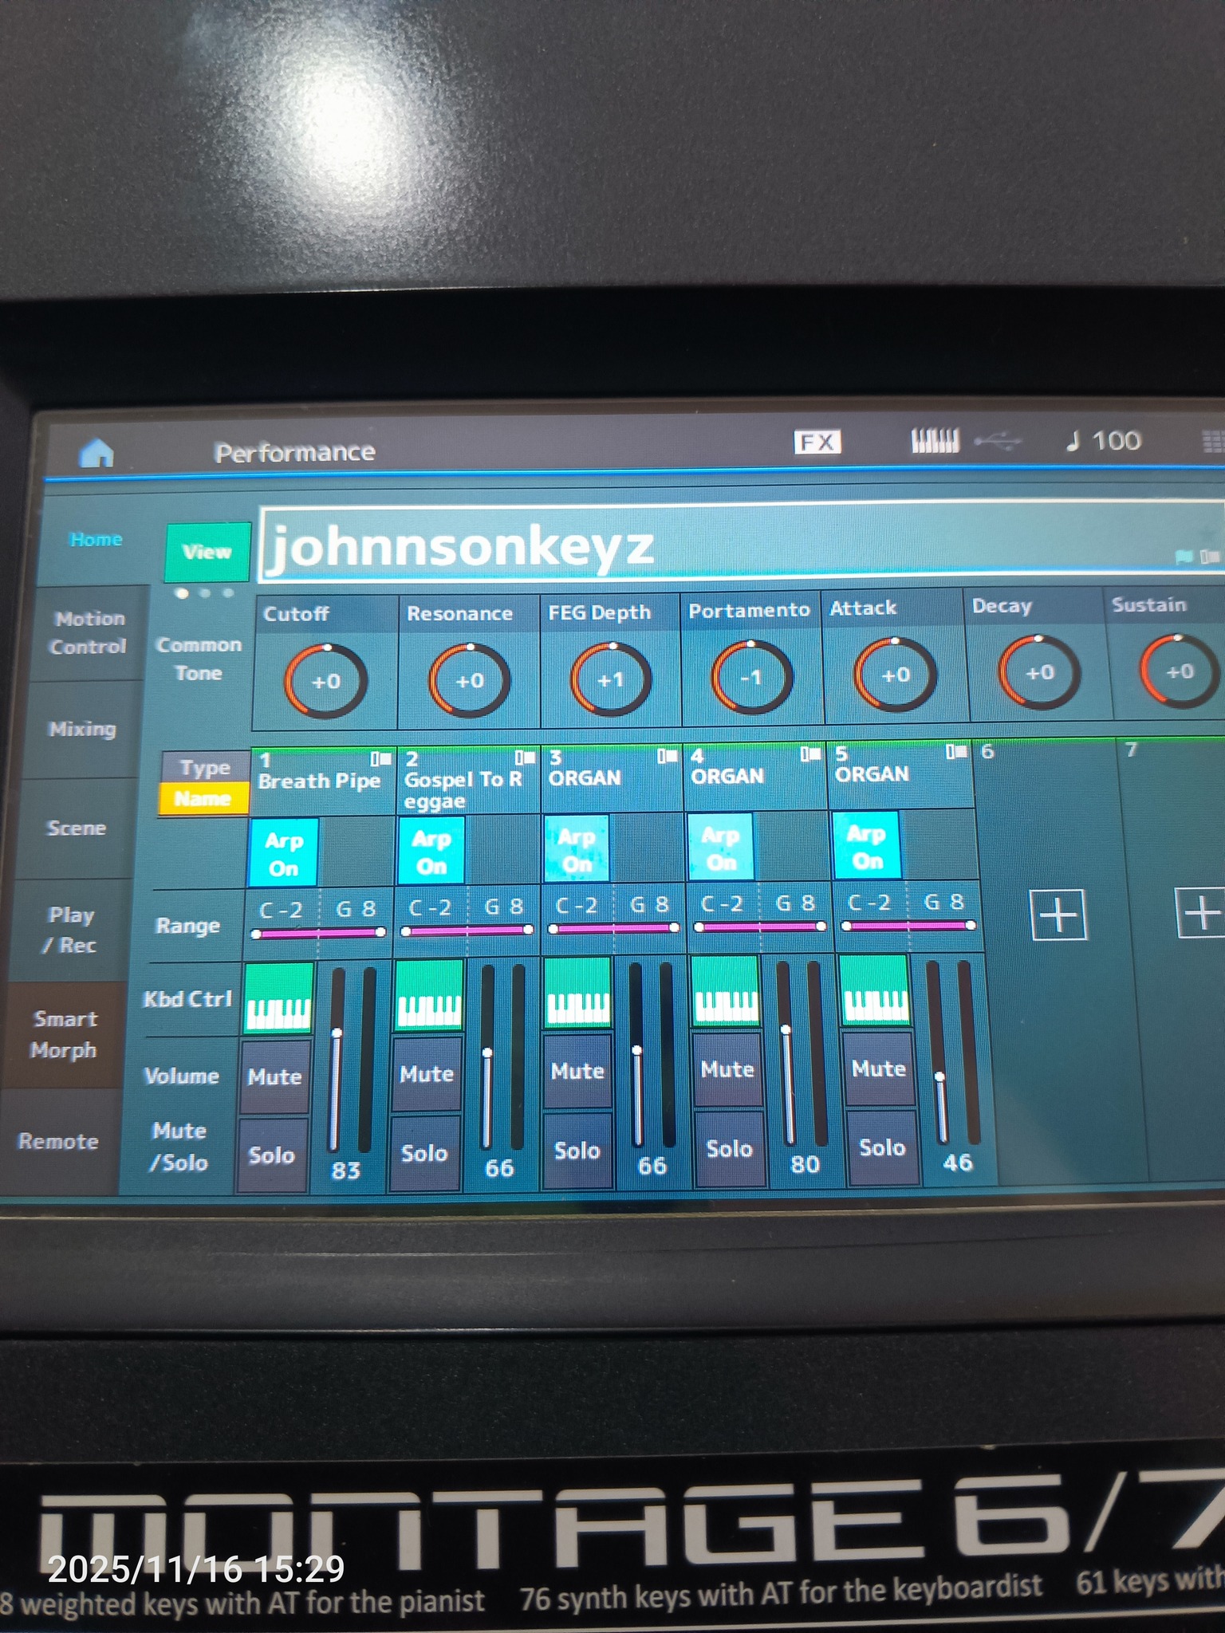
Task: Toggle Arp On for Breath Pipe part
Action: [283, 853]
